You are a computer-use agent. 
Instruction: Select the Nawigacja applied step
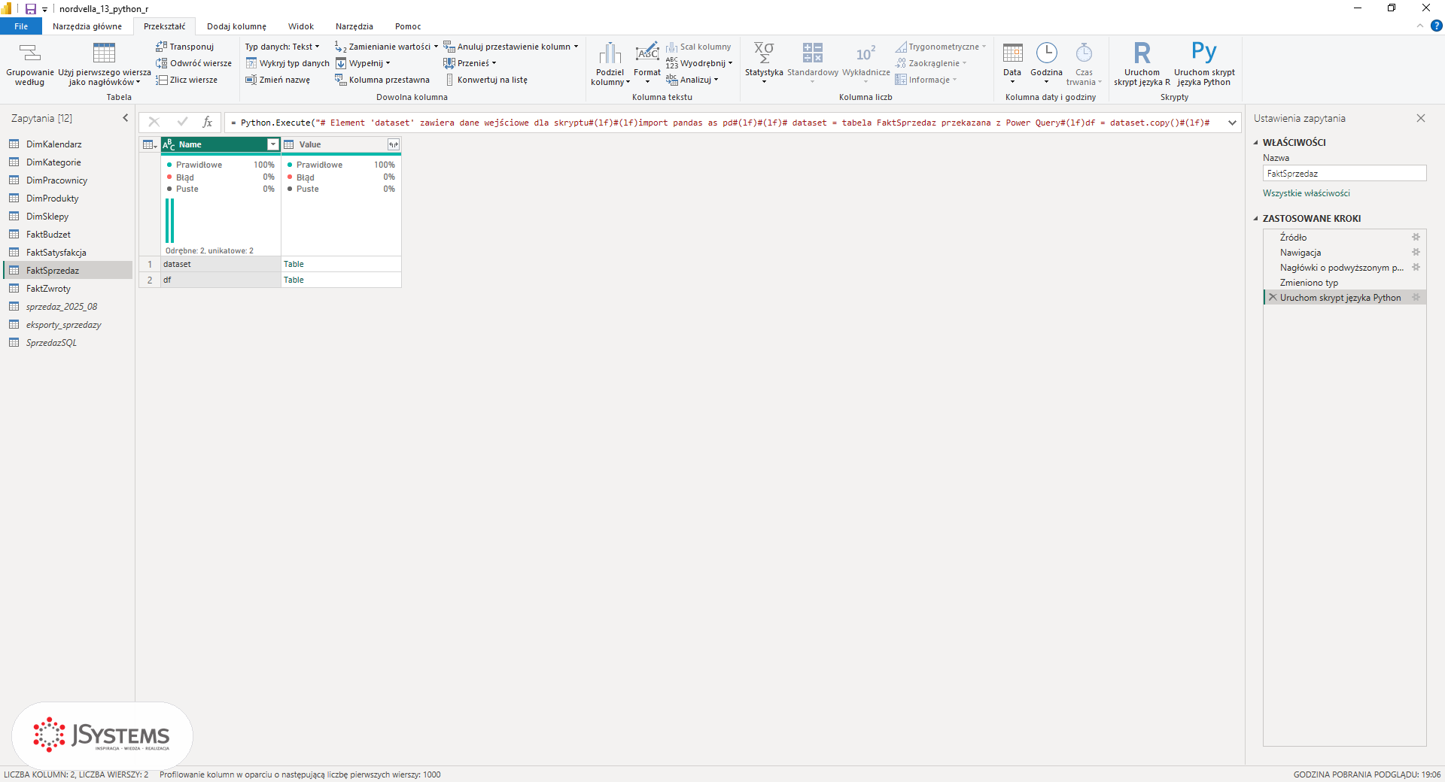tap(1344, 253)
